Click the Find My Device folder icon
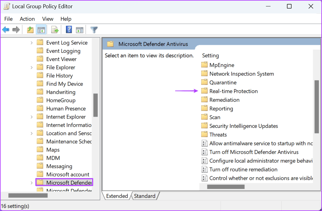Viewport: 322px width, 211px height. coord(40,84)
